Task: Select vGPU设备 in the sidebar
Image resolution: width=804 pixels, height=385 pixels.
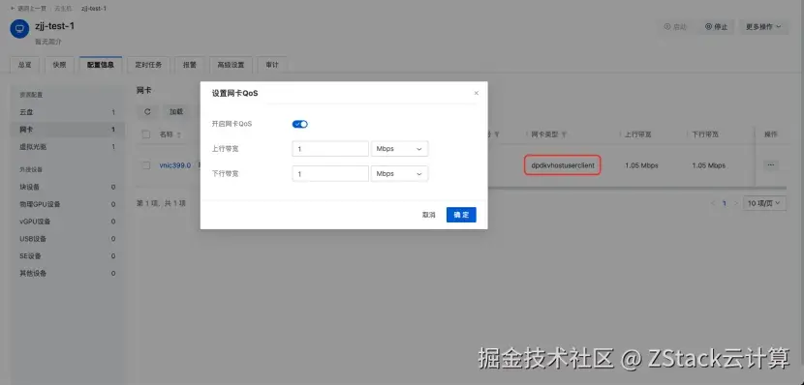Action: (x=67, y=222)
